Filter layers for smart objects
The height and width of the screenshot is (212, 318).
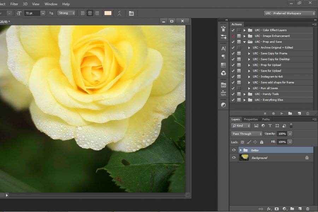(x=284, y=126)
